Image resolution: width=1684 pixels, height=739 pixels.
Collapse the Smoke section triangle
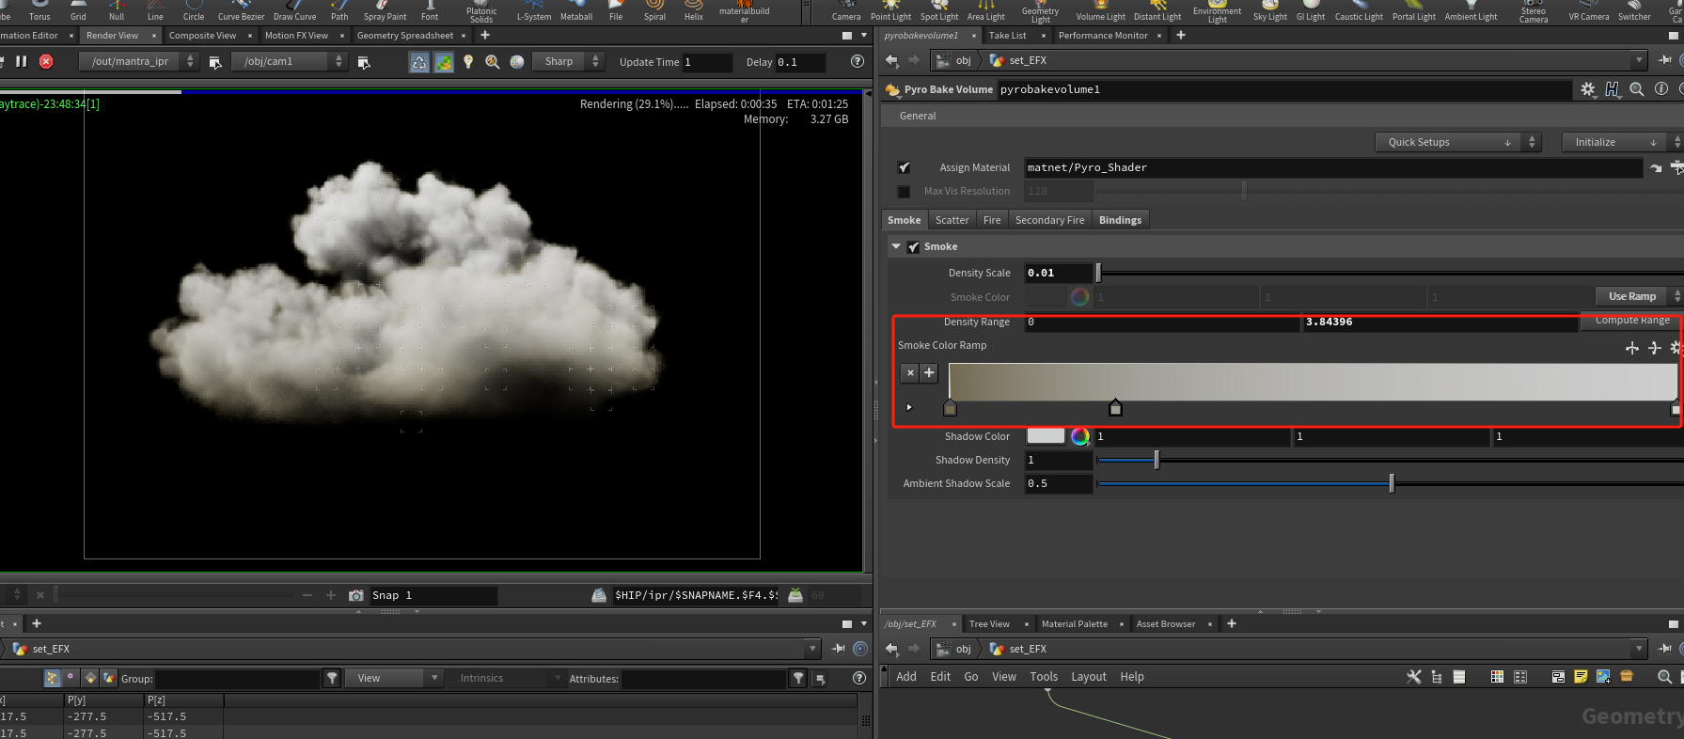pos(896,246)
